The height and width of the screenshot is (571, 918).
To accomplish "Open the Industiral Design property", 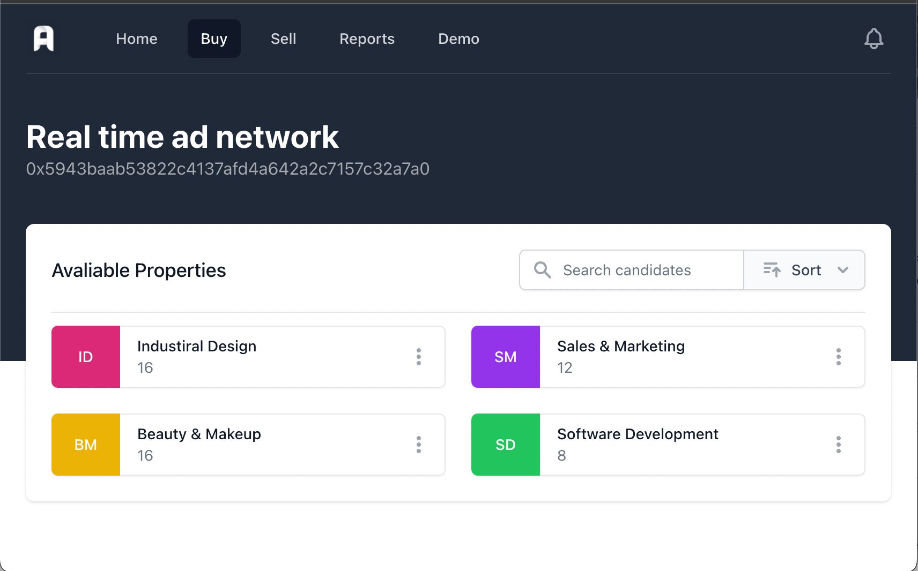I will [197, 346].
